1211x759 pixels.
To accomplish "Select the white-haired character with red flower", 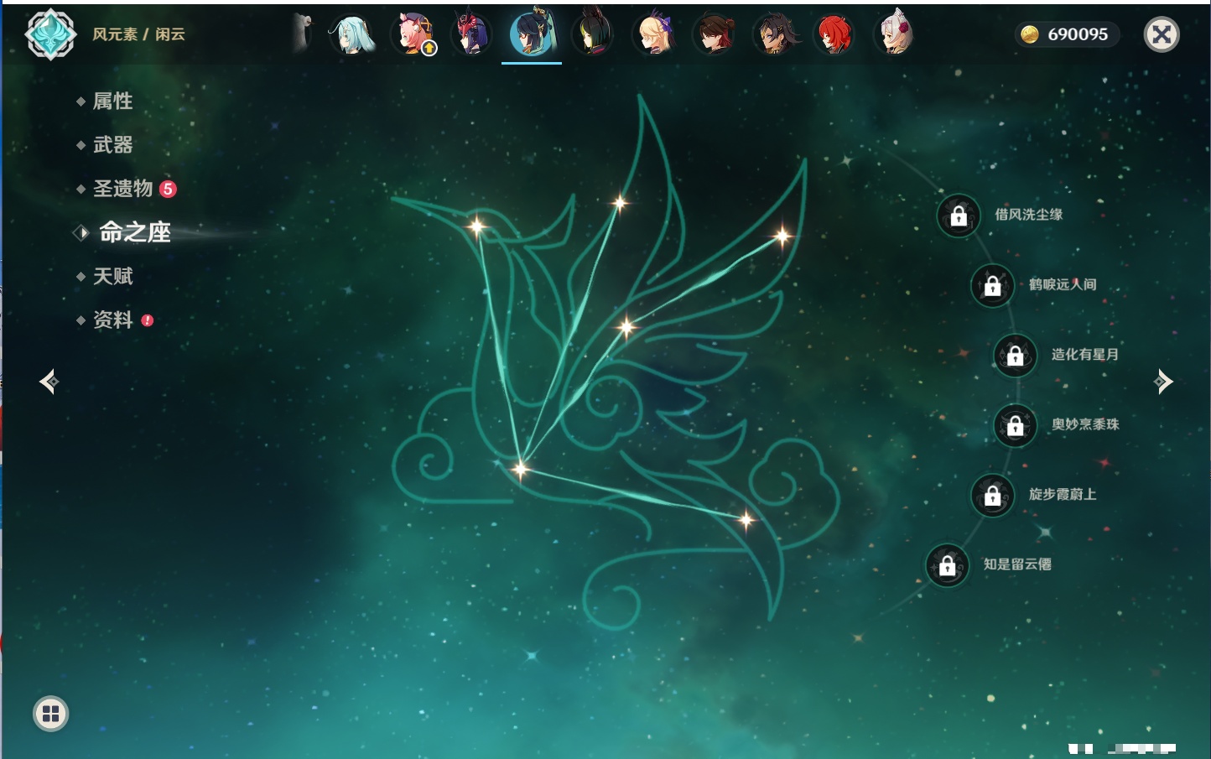I will point(895,34).
